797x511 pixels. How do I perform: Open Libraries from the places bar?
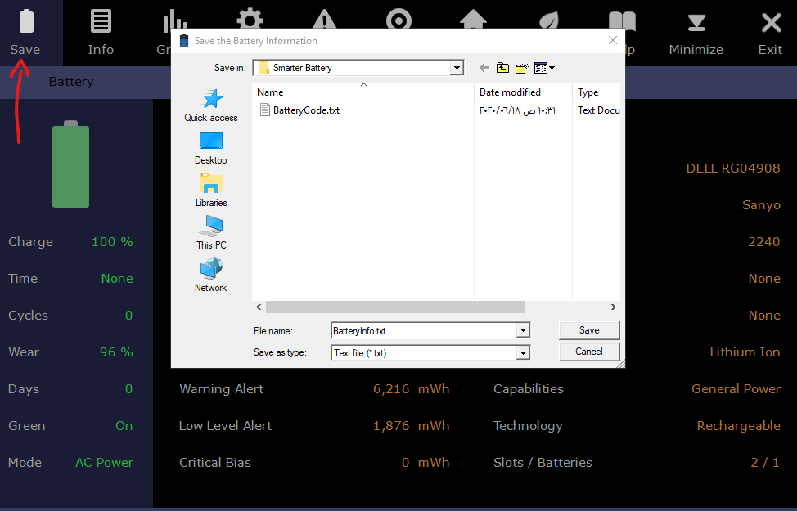coord(211,191)
